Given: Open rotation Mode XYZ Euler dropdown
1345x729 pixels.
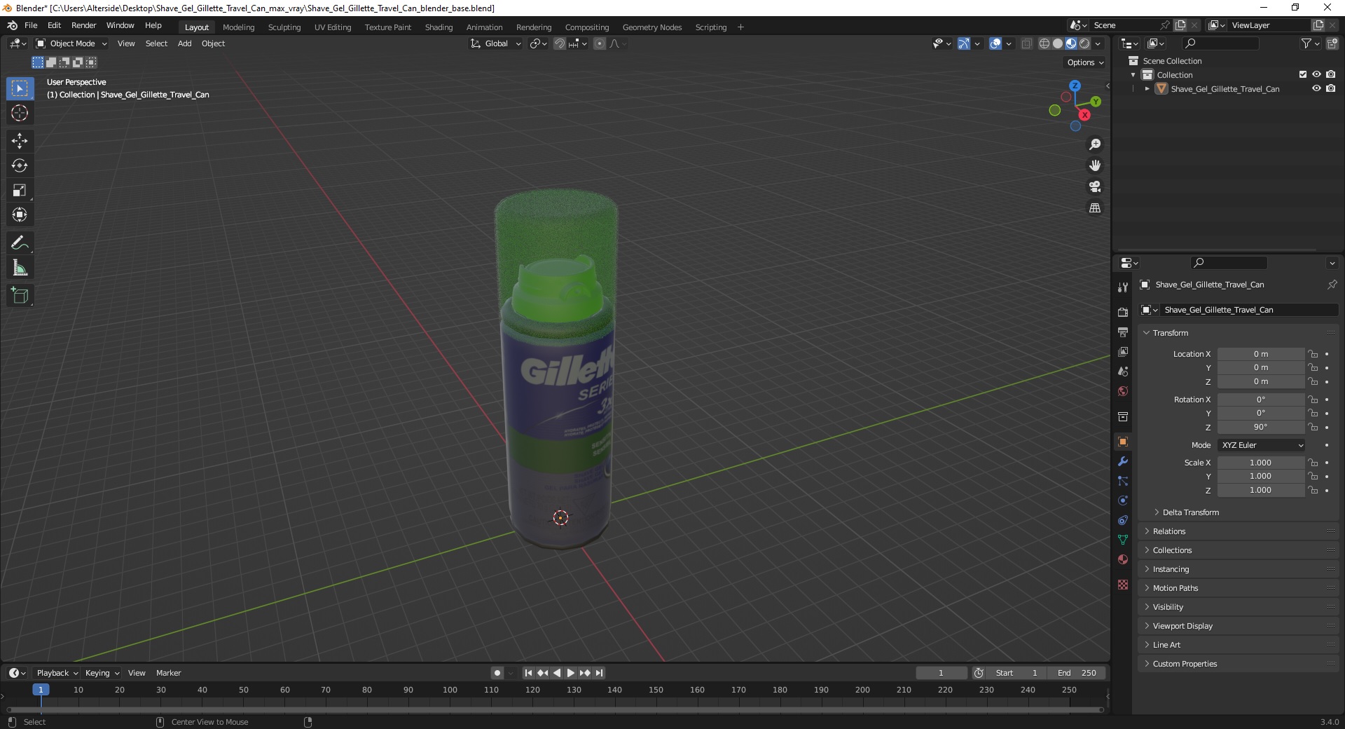Looking at the screenshot, I should coord(1261,445).
